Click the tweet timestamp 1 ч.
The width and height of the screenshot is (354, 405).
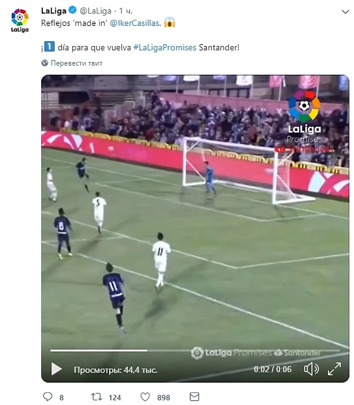coord(126,11)
